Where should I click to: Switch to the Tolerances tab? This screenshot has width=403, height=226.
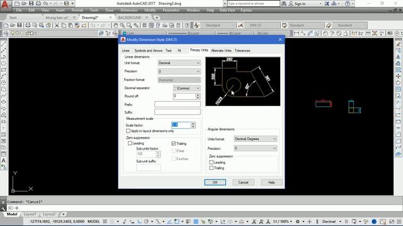pos(242,50)
